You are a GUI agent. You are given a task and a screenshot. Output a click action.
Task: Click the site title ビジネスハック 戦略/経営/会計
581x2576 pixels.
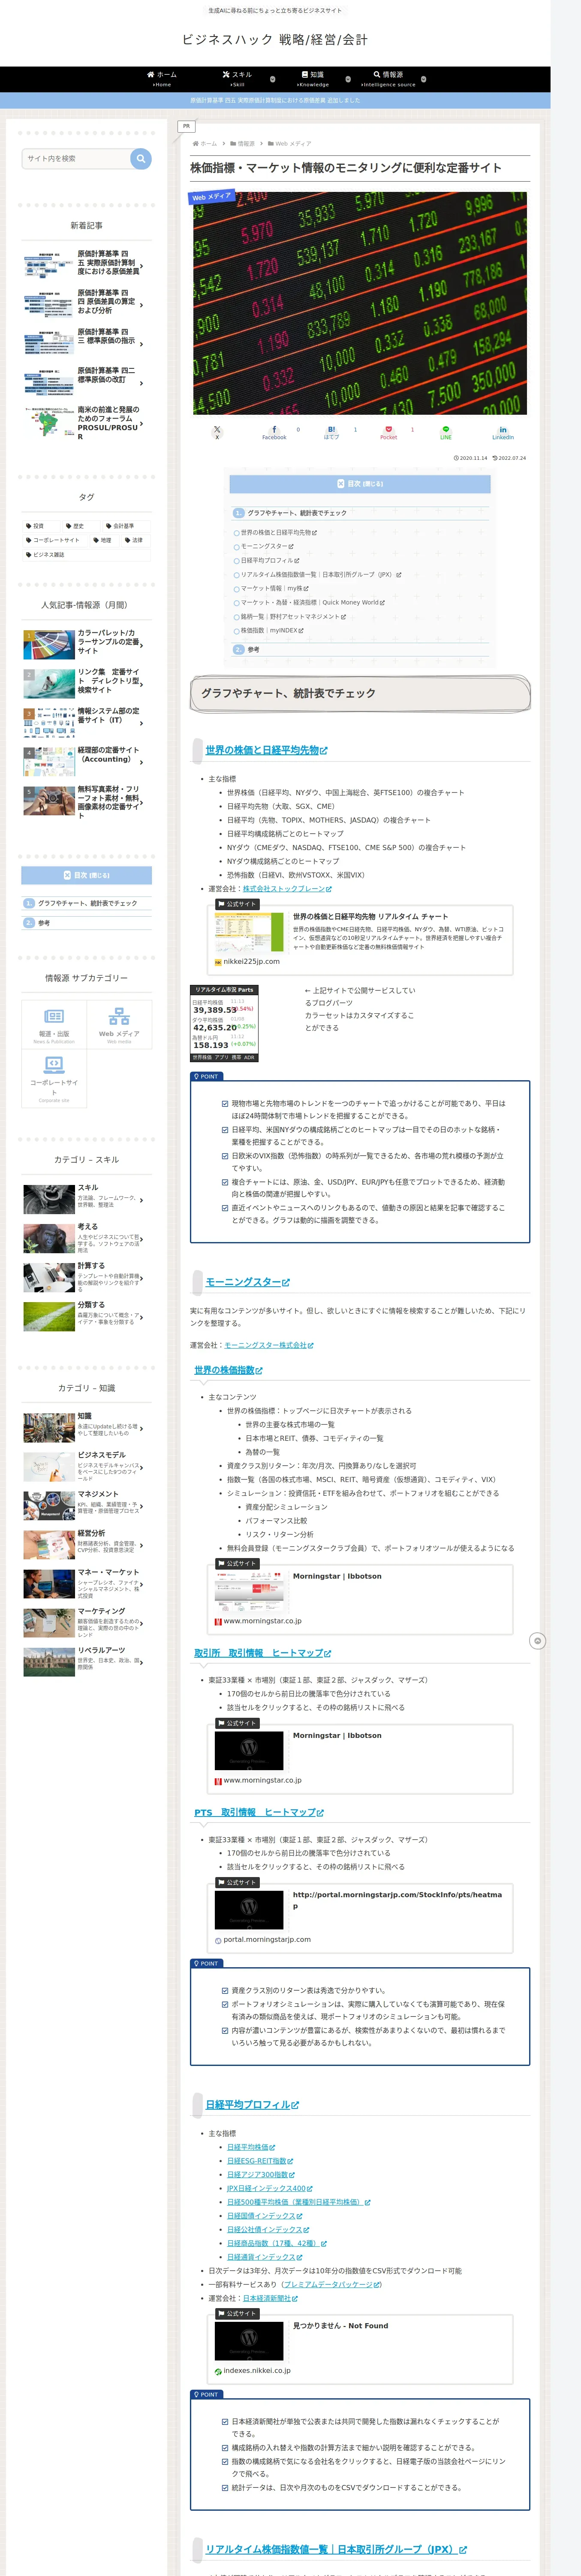[274, 40]
